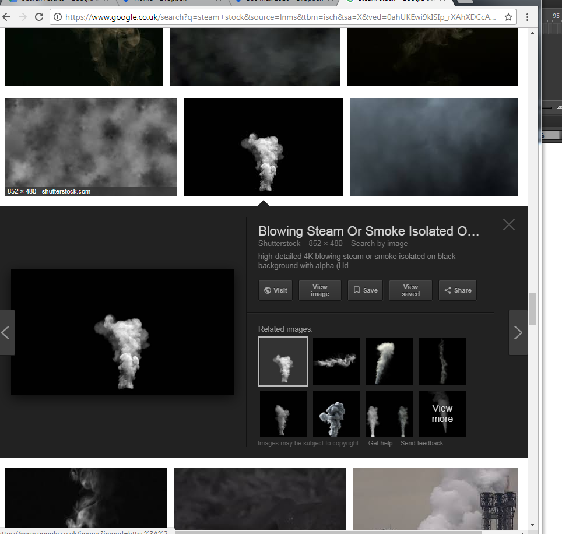562x534 pixels.
Task: Click in the URL address field
Action: coord(280,17)
